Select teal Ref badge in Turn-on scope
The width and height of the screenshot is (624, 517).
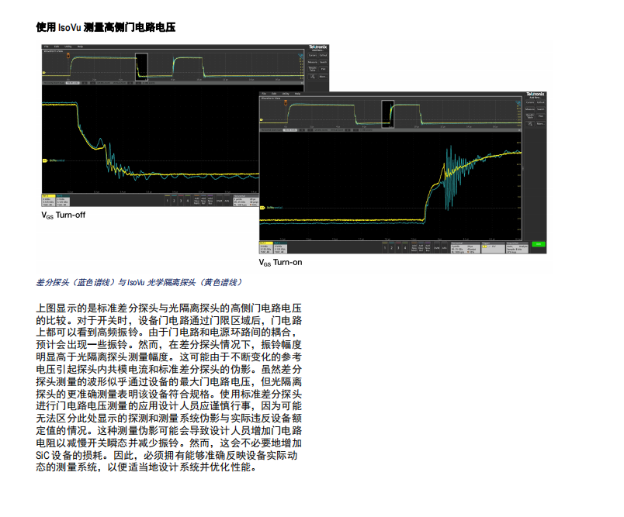tap(279, 247)
